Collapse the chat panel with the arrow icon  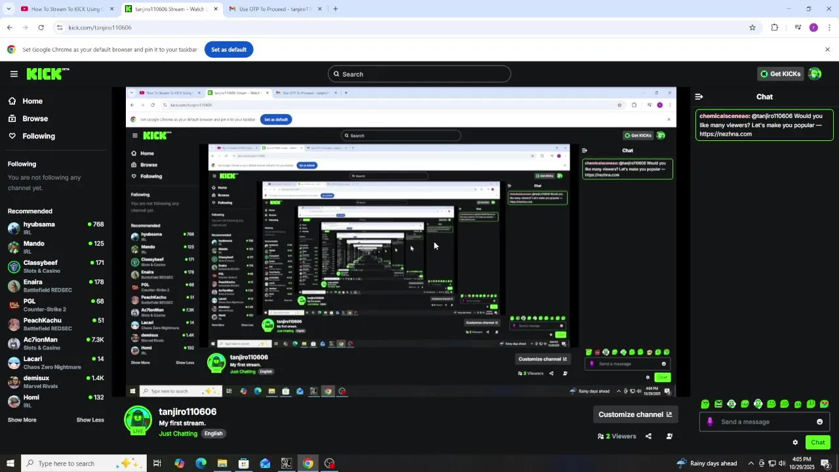[699, 96]
